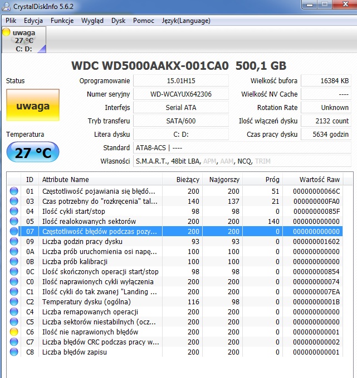Click the blue status icon for attribute 0B

[14, 261]
